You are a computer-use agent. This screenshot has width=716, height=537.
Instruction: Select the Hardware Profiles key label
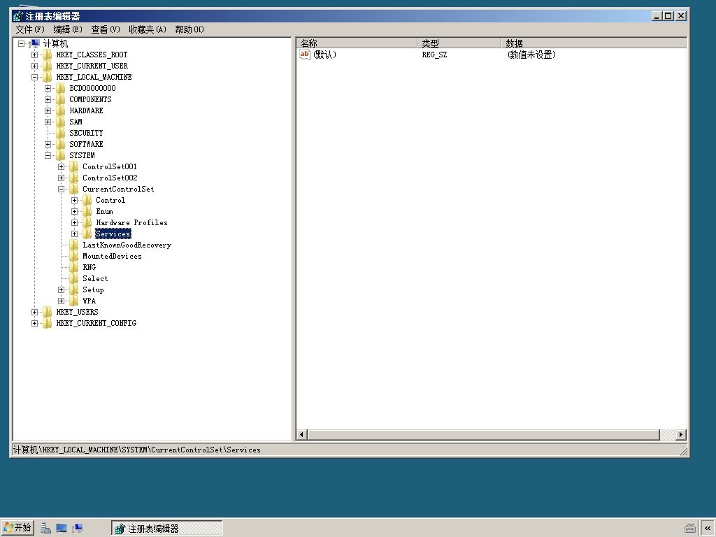coord(131,223)
